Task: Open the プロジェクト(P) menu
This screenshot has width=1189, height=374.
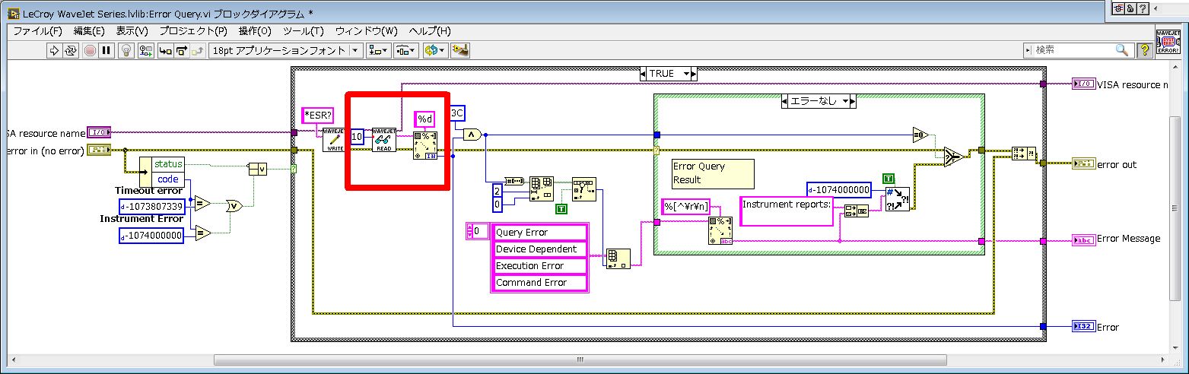Action: 193,31
